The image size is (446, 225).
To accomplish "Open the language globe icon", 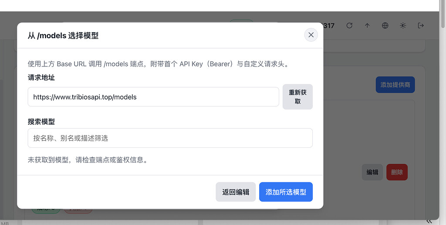I will pos(385,26).
